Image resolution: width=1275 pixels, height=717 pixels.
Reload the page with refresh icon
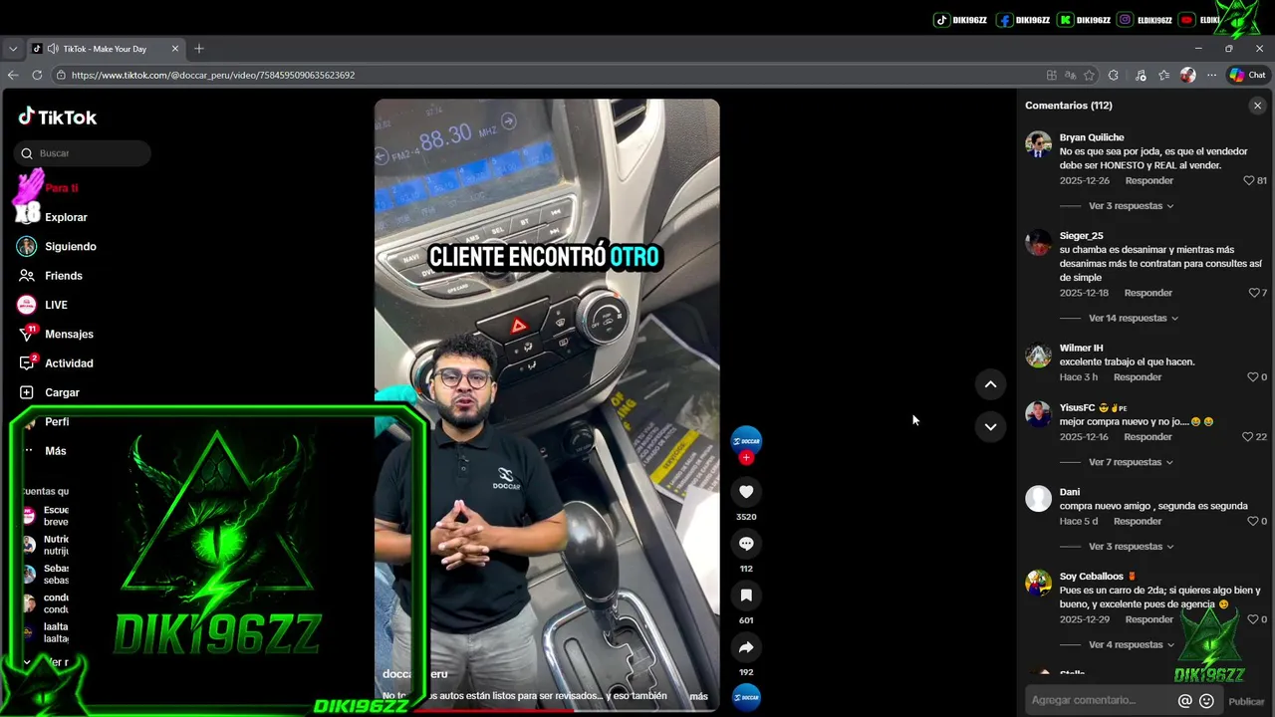[x=37, y=75]
